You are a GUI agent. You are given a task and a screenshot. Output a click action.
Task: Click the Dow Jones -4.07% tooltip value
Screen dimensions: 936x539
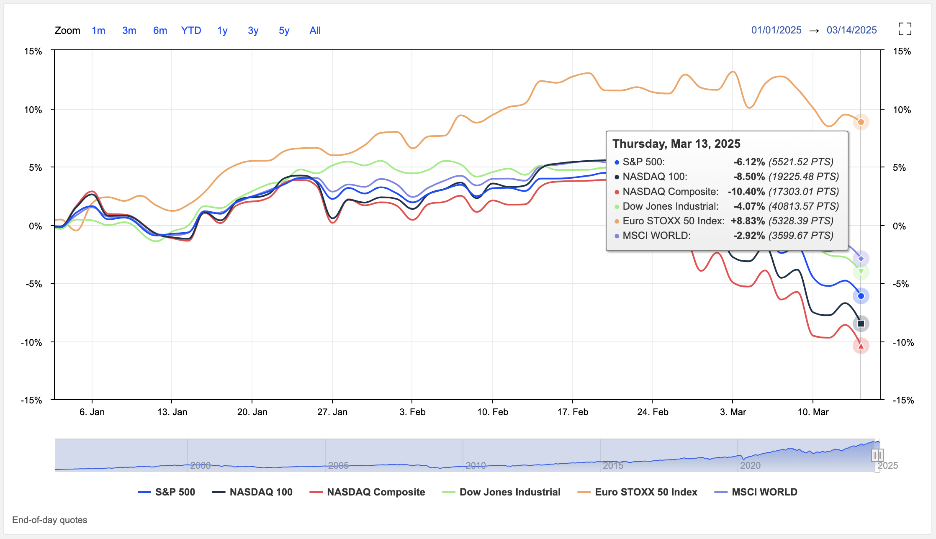[749, 206]
